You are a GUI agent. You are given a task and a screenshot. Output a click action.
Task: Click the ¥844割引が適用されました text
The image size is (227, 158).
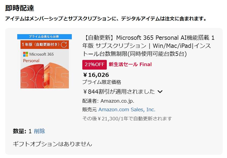click(119, 92)
